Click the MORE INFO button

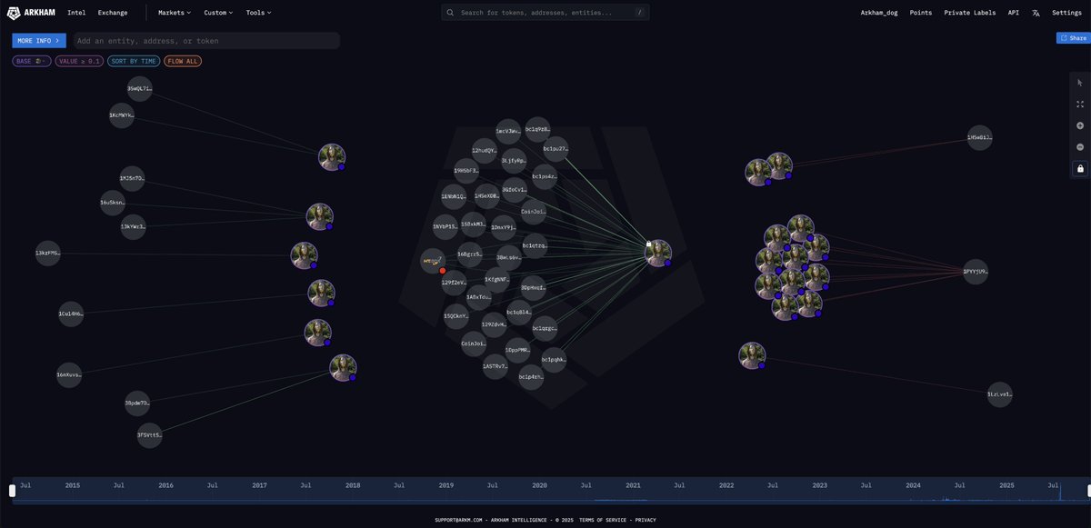(x=39, y=41)
